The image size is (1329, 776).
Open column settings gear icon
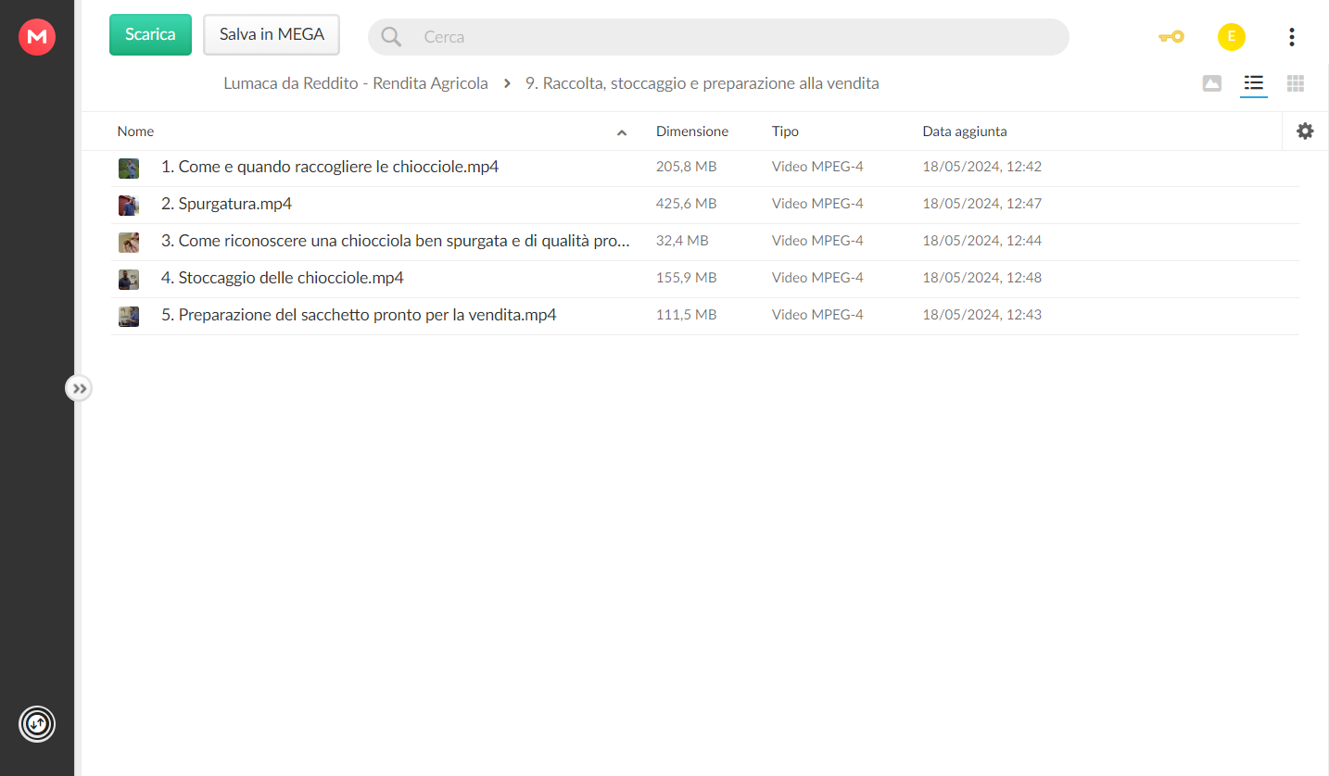pyautogui.click(x=1305, y=131)
